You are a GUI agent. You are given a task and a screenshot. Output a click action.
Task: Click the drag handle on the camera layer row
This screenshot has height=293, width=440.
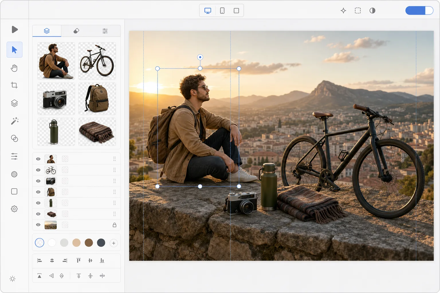pos(114,181)
